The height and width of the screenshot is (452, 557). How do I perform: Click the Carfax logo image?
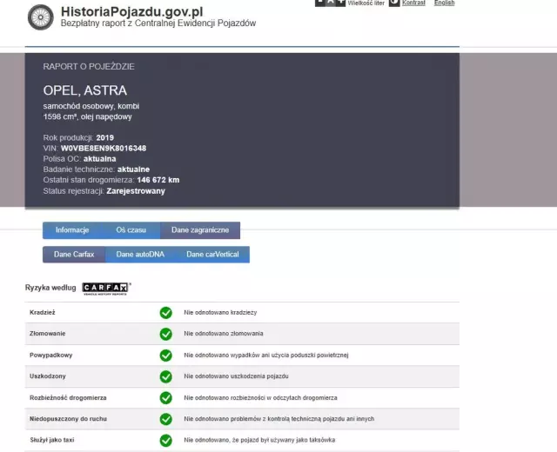[106, 288]
